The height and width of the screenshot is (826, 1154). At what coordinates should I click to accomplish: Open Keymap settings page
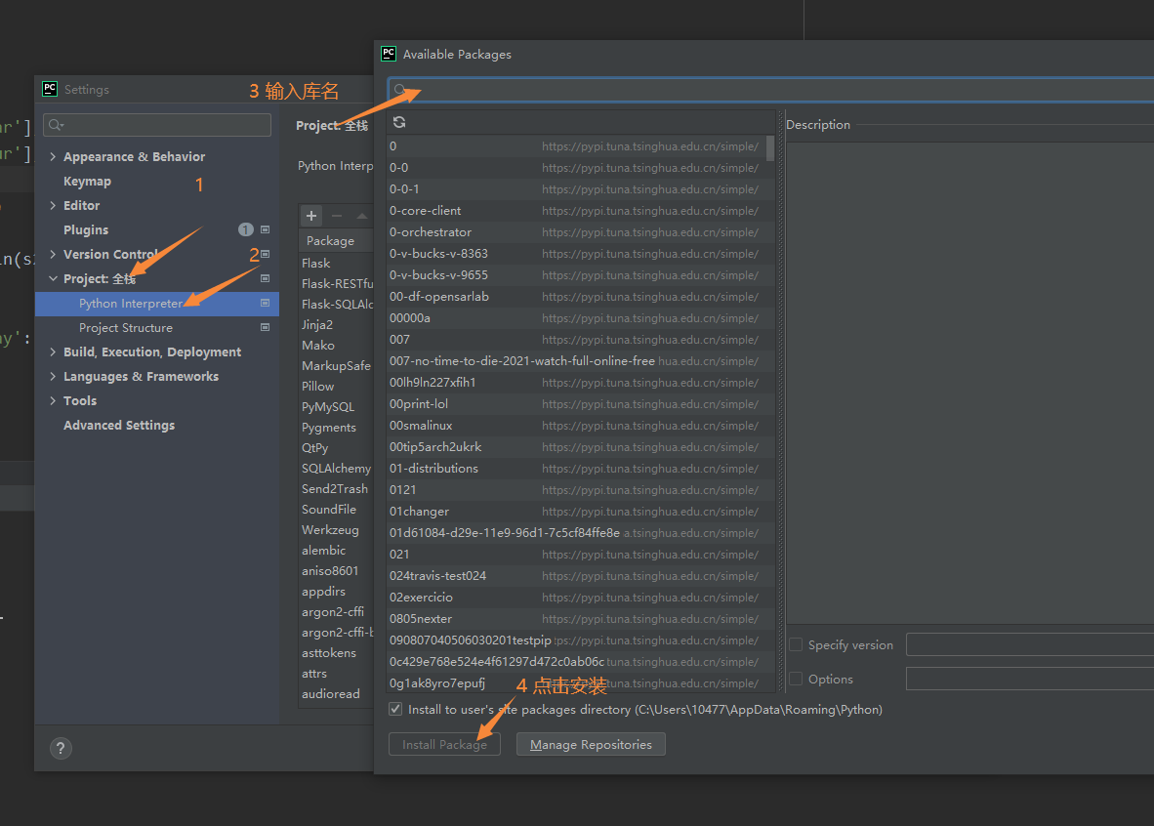pyautogui.click(x=87, y=181)
